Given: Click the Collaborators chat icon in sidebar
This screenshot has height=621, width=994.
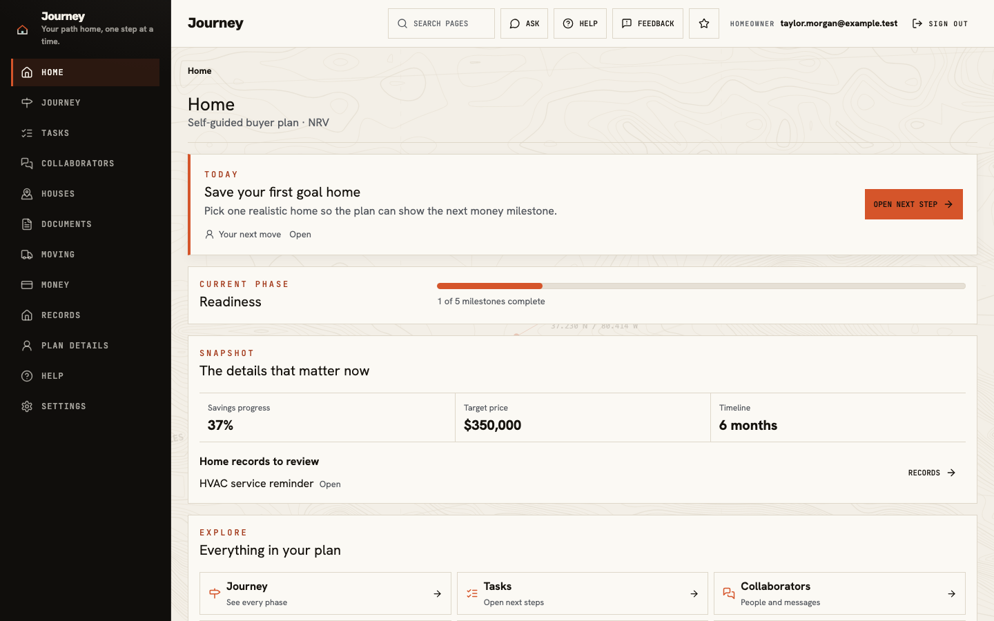Looking at the screenshot, I should pyautogui.click(x=27, y=164).
